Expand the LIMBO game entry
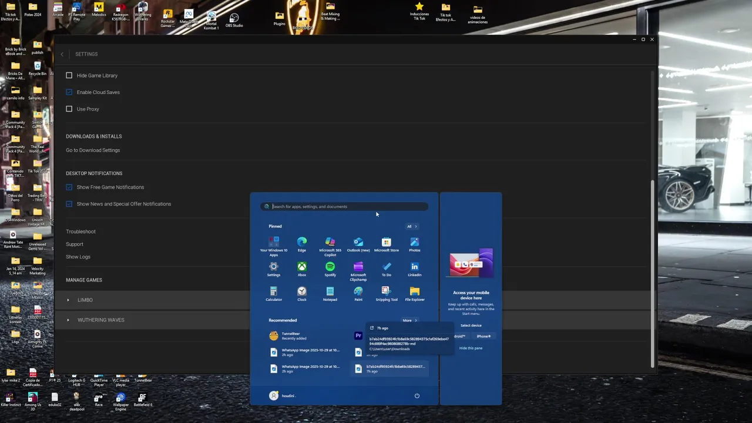The height and width of the screenshot is (423, 752). (x=68, y=300)
